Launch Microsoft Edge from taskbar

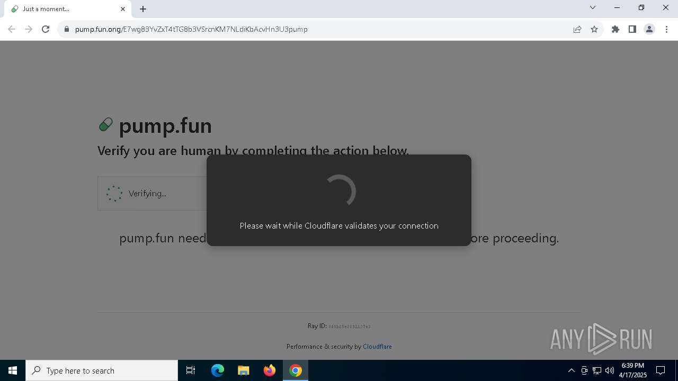click(218, 370)
